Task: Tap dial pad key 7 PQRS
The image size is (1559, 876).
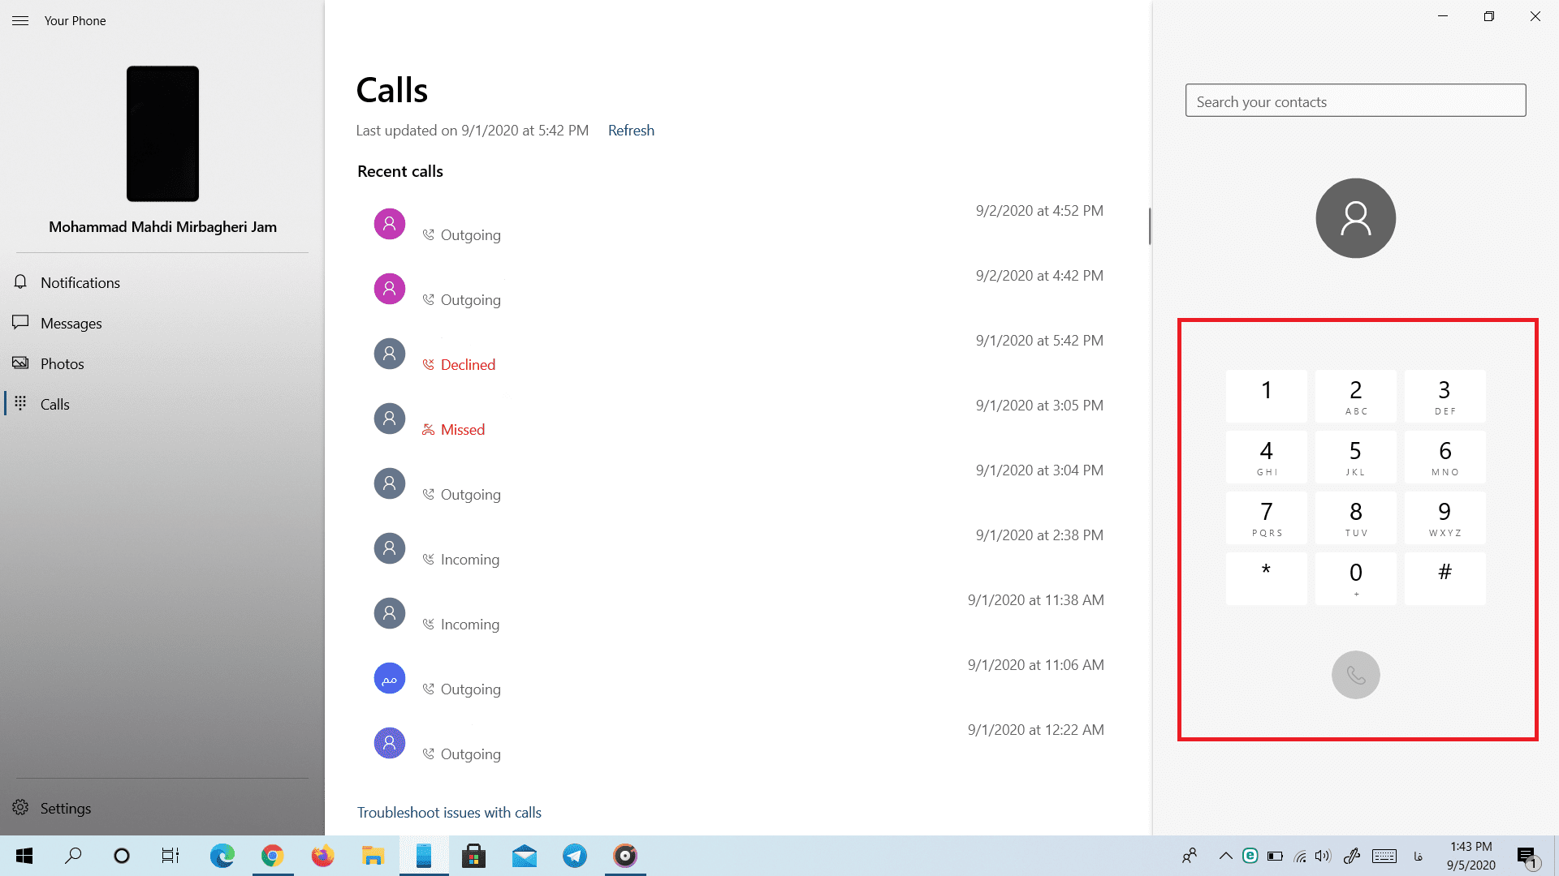Action: click(1266, 517)
